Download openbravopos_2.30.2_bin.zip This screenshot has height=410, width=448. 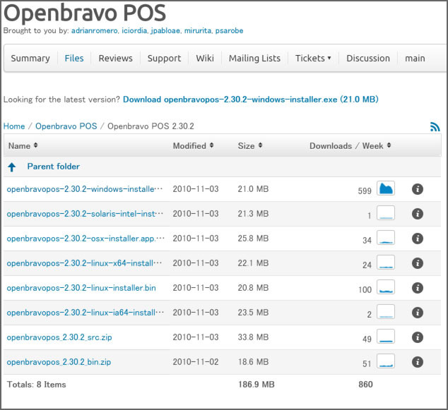(59, 362)
